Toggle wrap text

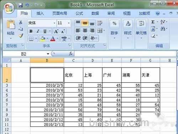(100, 23)
